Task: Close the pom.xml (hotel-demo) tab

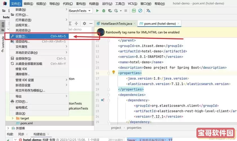Action: (178, 23)
